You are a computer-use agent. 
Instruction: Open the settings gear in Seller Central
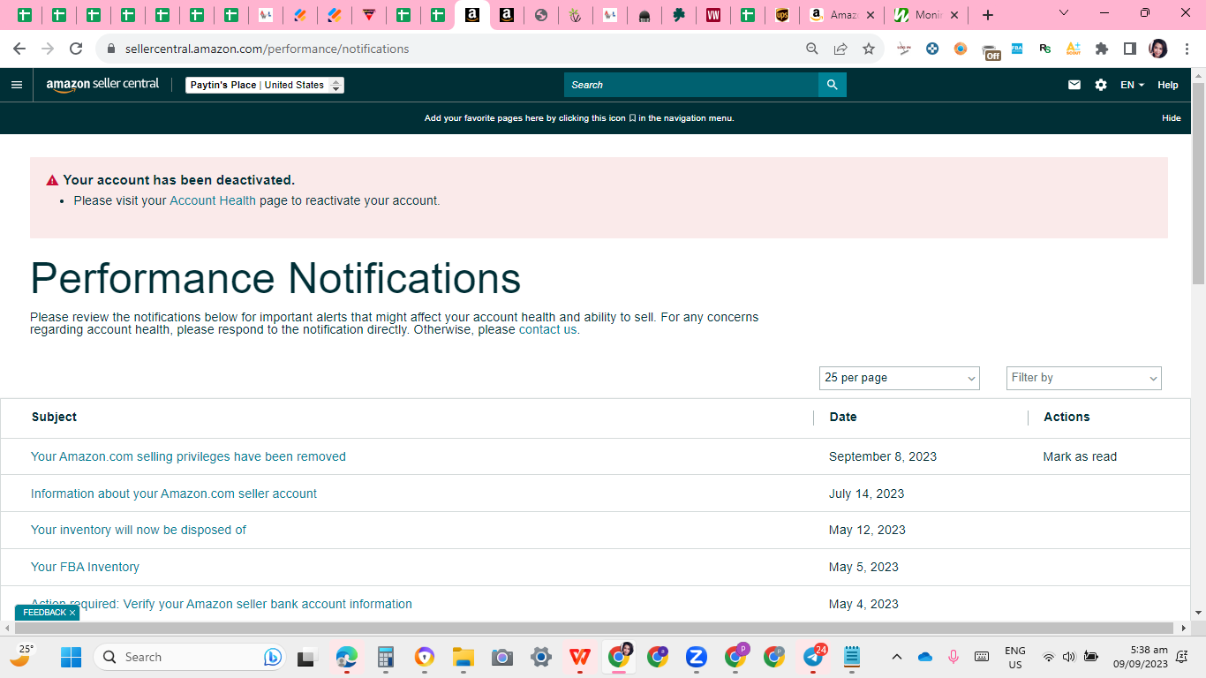(1101, 85)
